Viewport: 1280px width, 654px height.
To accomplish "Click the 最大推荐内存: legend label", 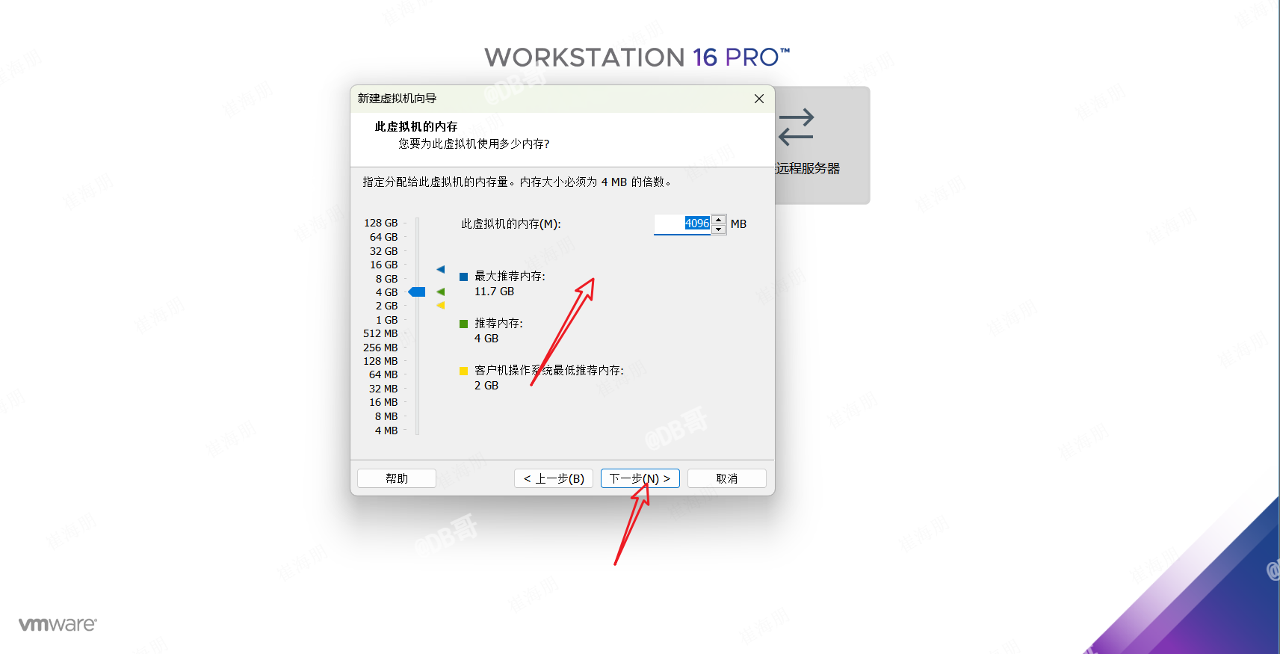I will point(510,277).
